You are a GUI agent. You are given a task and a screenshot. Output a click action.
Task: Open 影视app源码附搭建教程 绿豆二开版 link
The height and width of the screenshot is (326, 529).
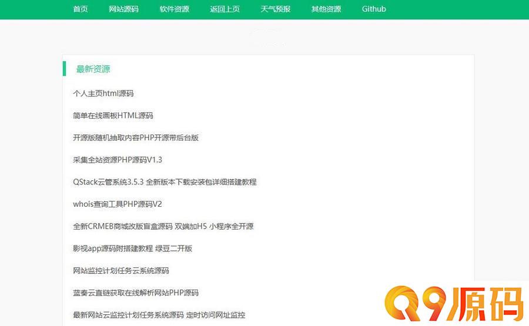133,248
